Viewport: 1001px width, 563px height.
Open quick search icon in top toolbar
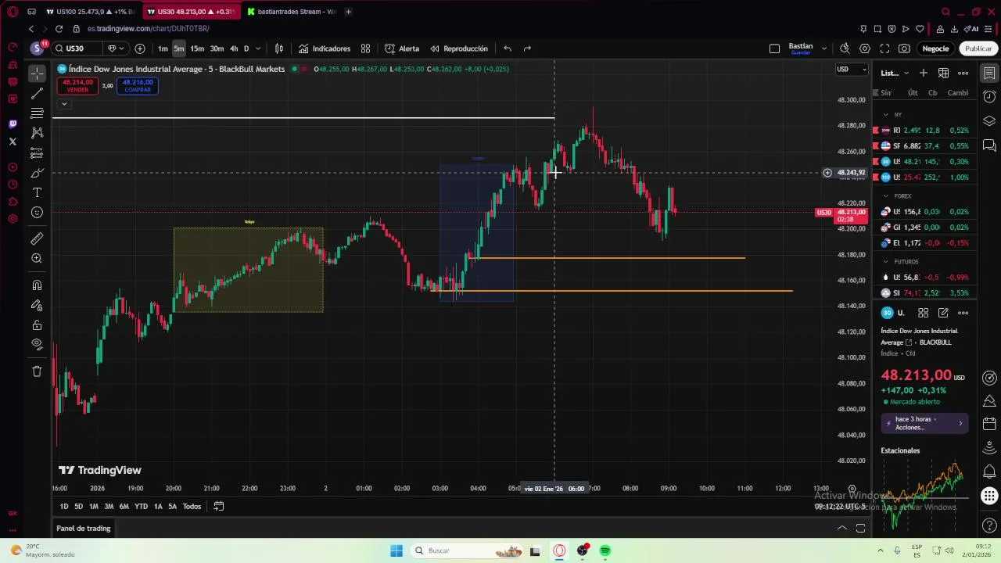[845, 48]
